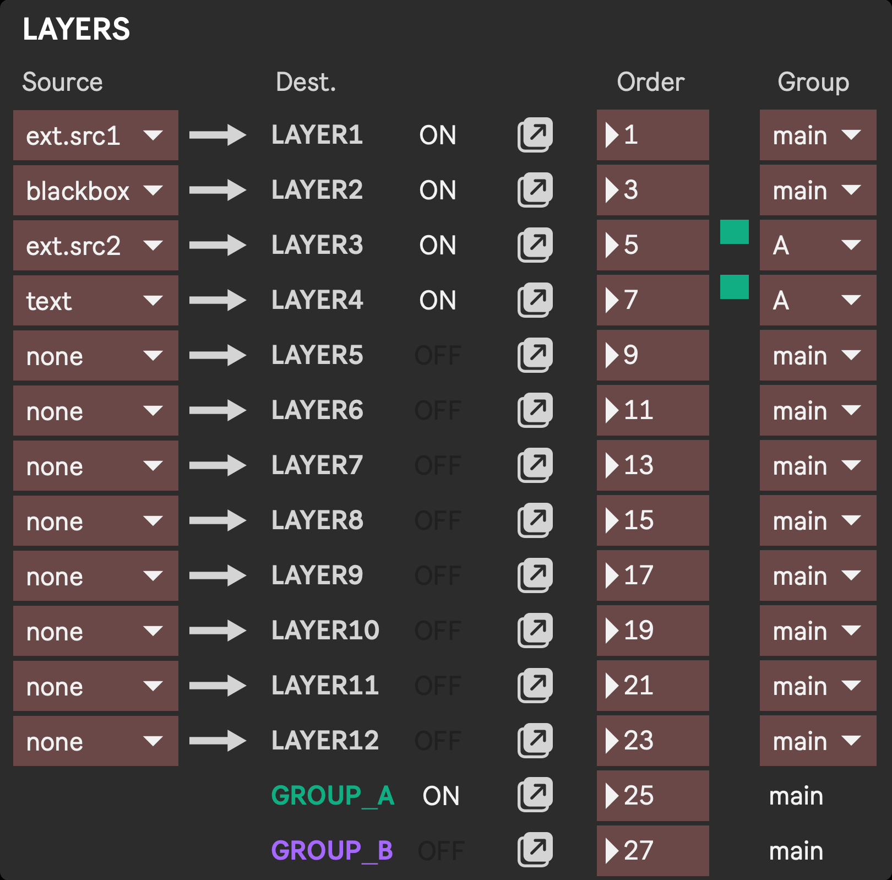The height and width of the screenshot is (880, 892).
Task: Click the Group column header
Action: pos(813,84)
